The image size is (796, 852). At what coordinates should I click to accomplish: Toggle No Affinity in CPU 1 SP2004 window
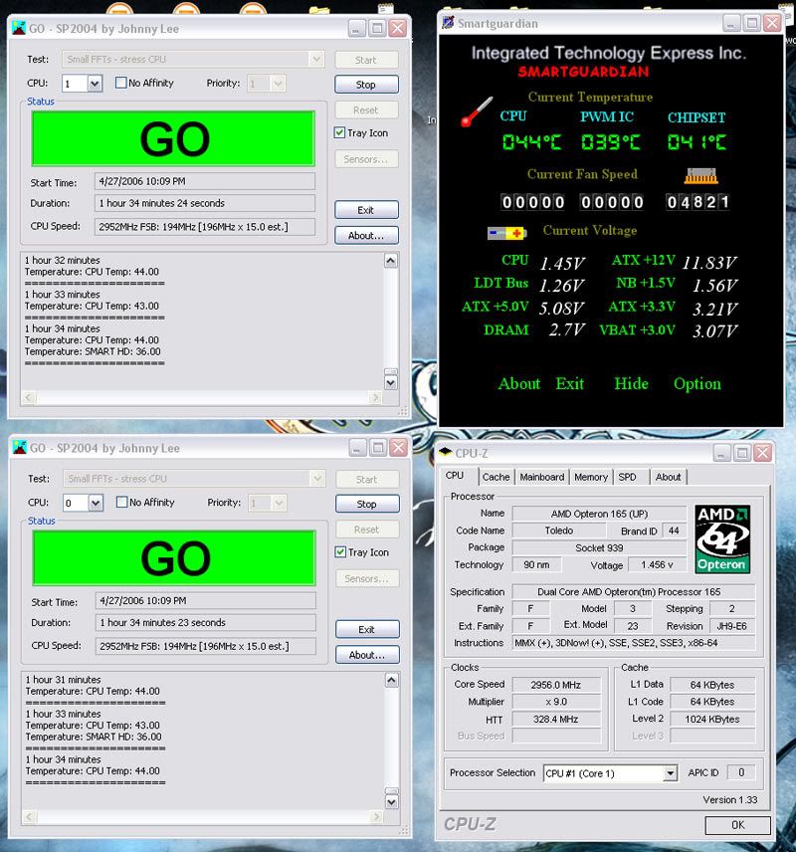[x=120, y=83]
